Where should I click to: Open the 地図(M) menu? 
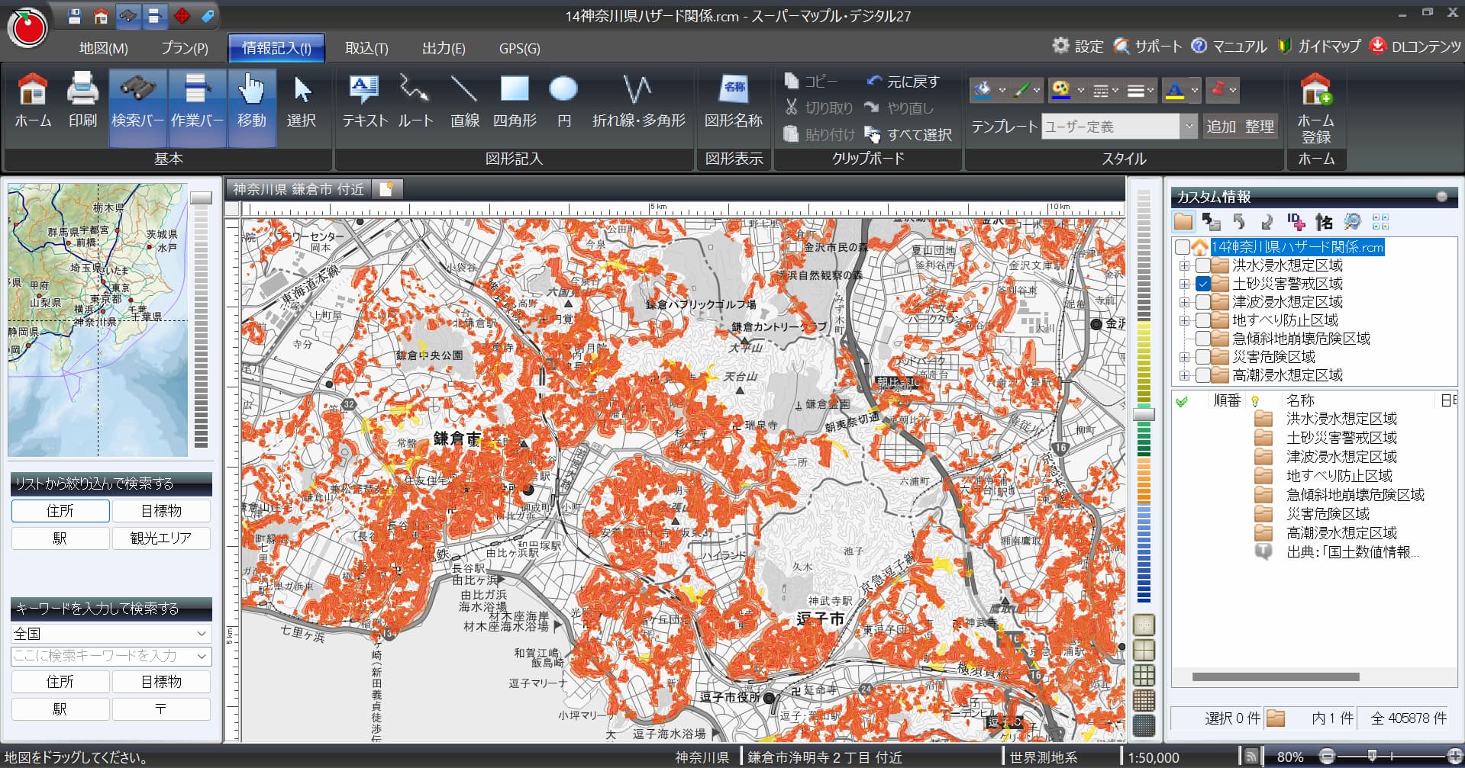point(104,48)
